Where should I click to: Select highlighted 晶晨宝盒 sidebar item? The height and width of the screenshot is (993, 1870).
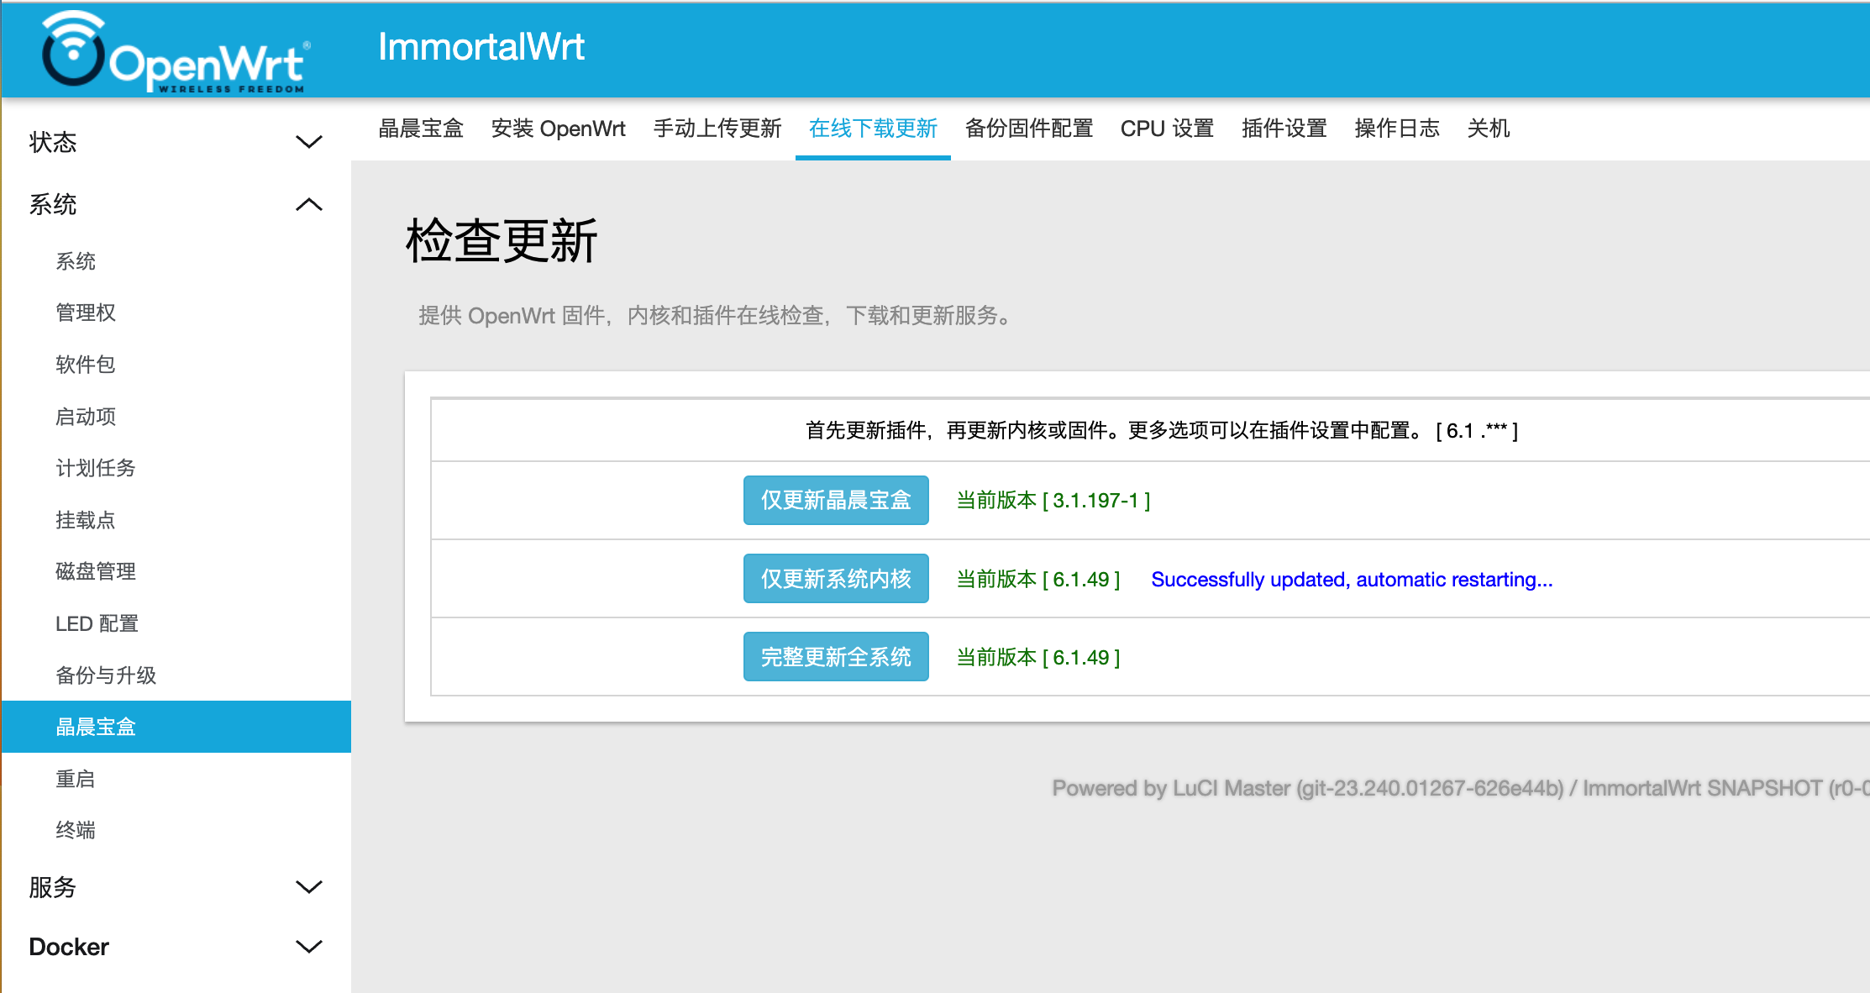tap(176, 727)
